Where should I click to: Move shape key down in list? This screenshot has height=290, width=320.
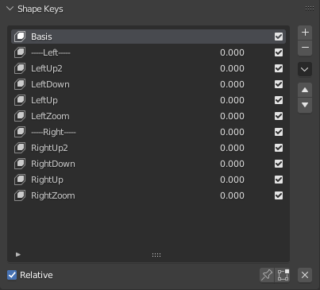[305, 105]
